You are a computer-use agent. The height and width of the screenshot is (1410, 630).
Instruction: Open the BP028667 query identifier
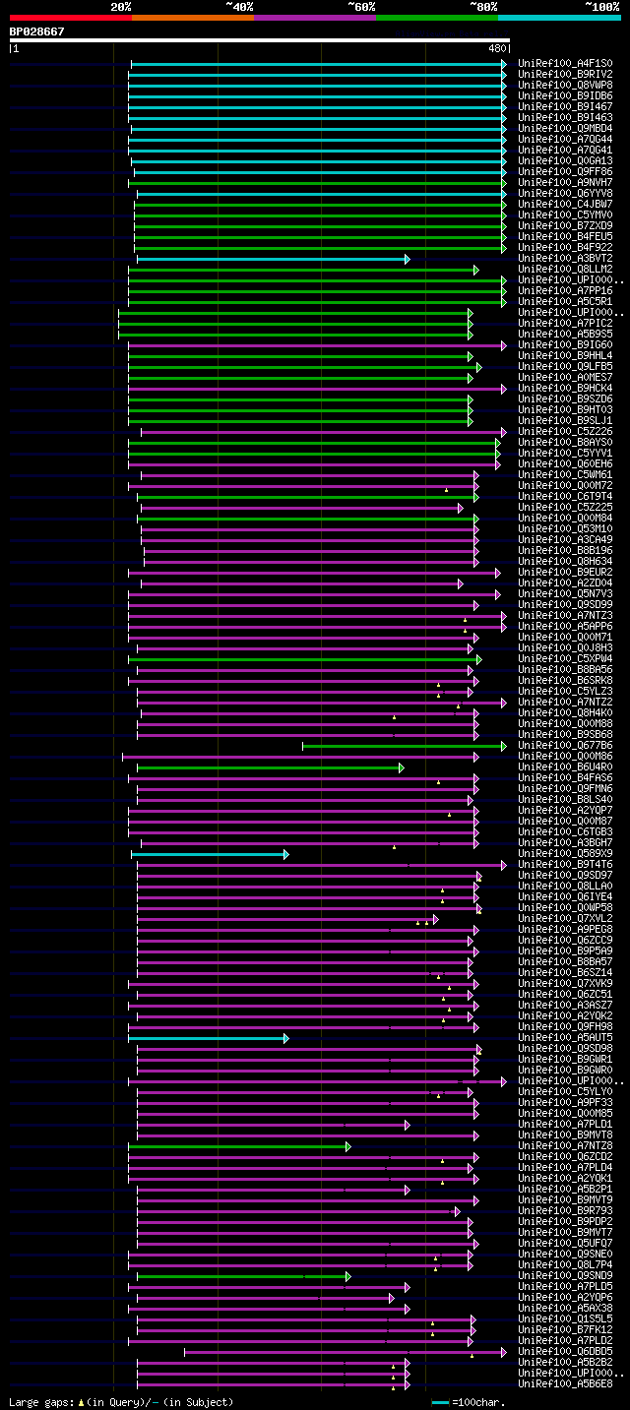(37, 31)
